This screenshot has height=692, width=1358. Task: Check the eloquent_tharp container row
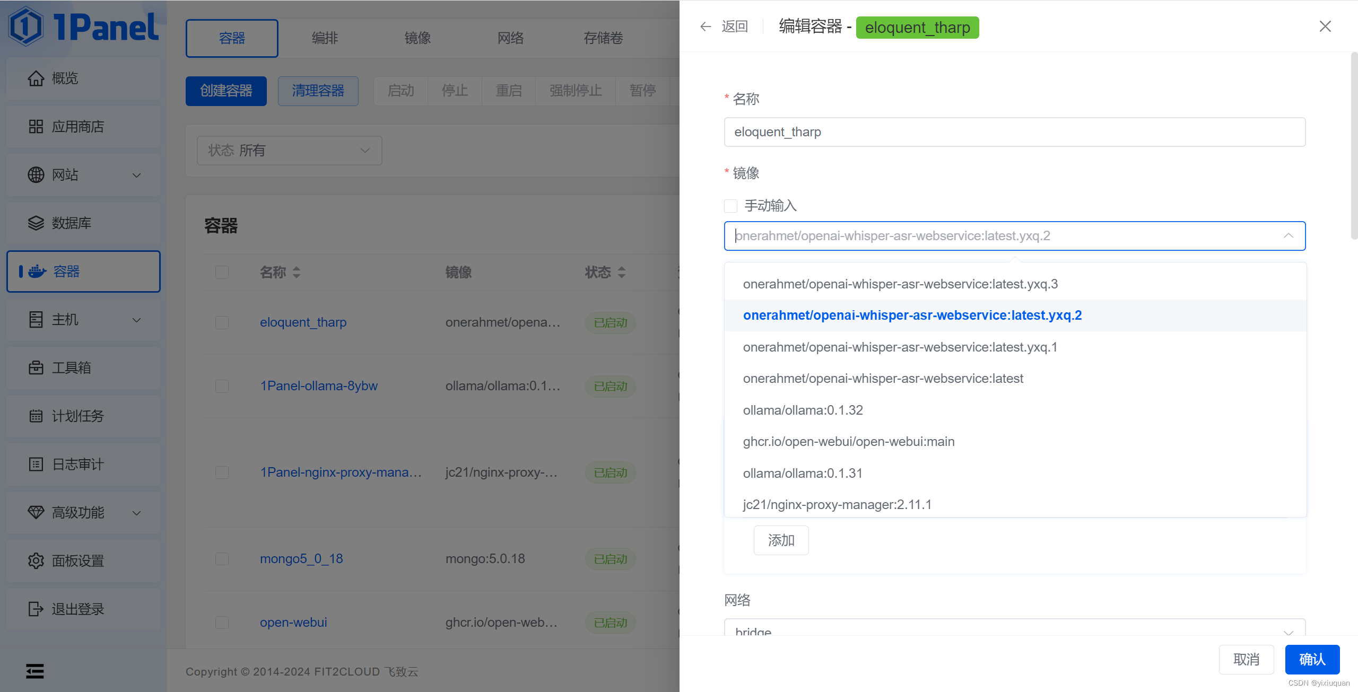pyautogui.click(x=222, y=322)
